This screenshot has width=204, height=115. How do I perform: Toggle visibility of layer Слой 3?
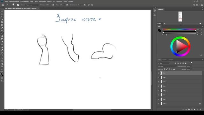(x=158, y=86)
